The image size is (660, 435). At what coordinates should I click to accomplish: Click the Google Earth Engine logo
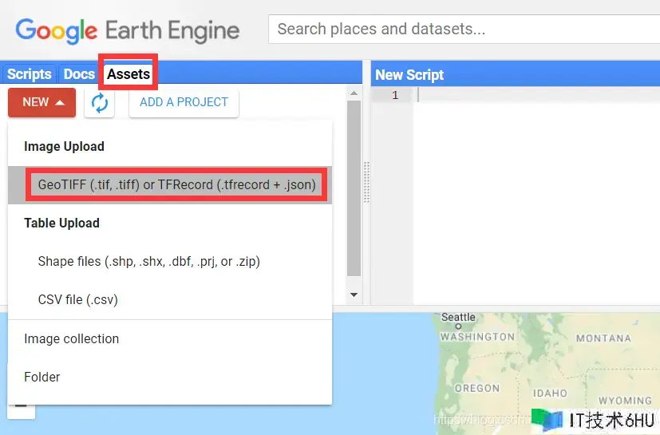[x=128, y=31]
